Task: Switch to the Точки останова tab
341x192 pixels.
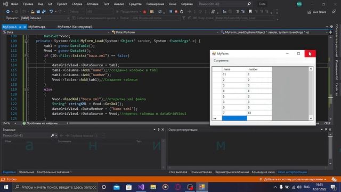Action: pyautogui.click(x=201, y=172)
